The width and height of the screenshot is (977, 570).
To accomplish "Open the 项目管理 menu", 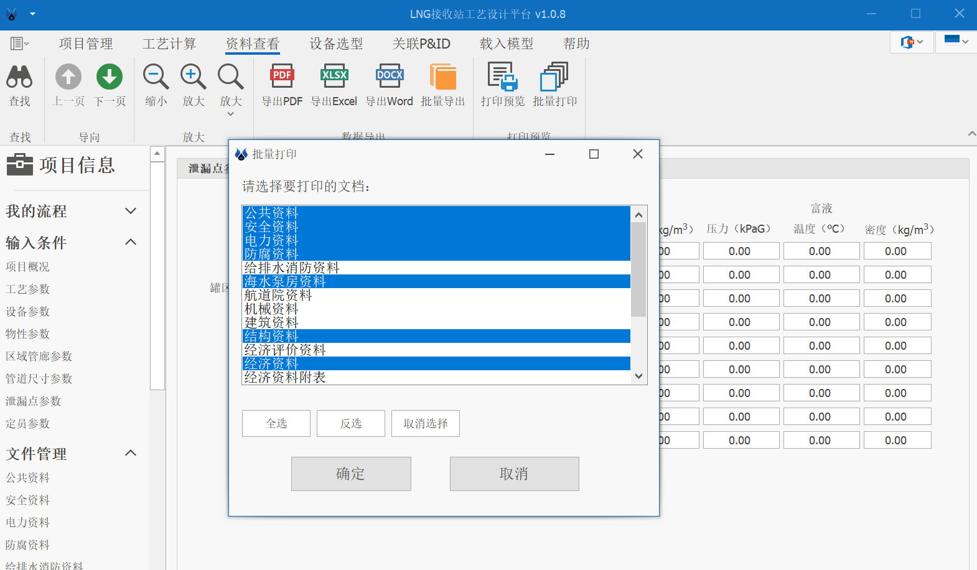I will [86, 44].
